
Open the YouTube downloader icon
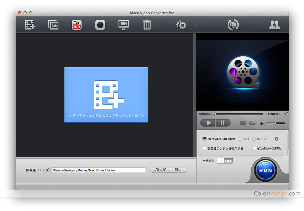click(x=77, y=25)
